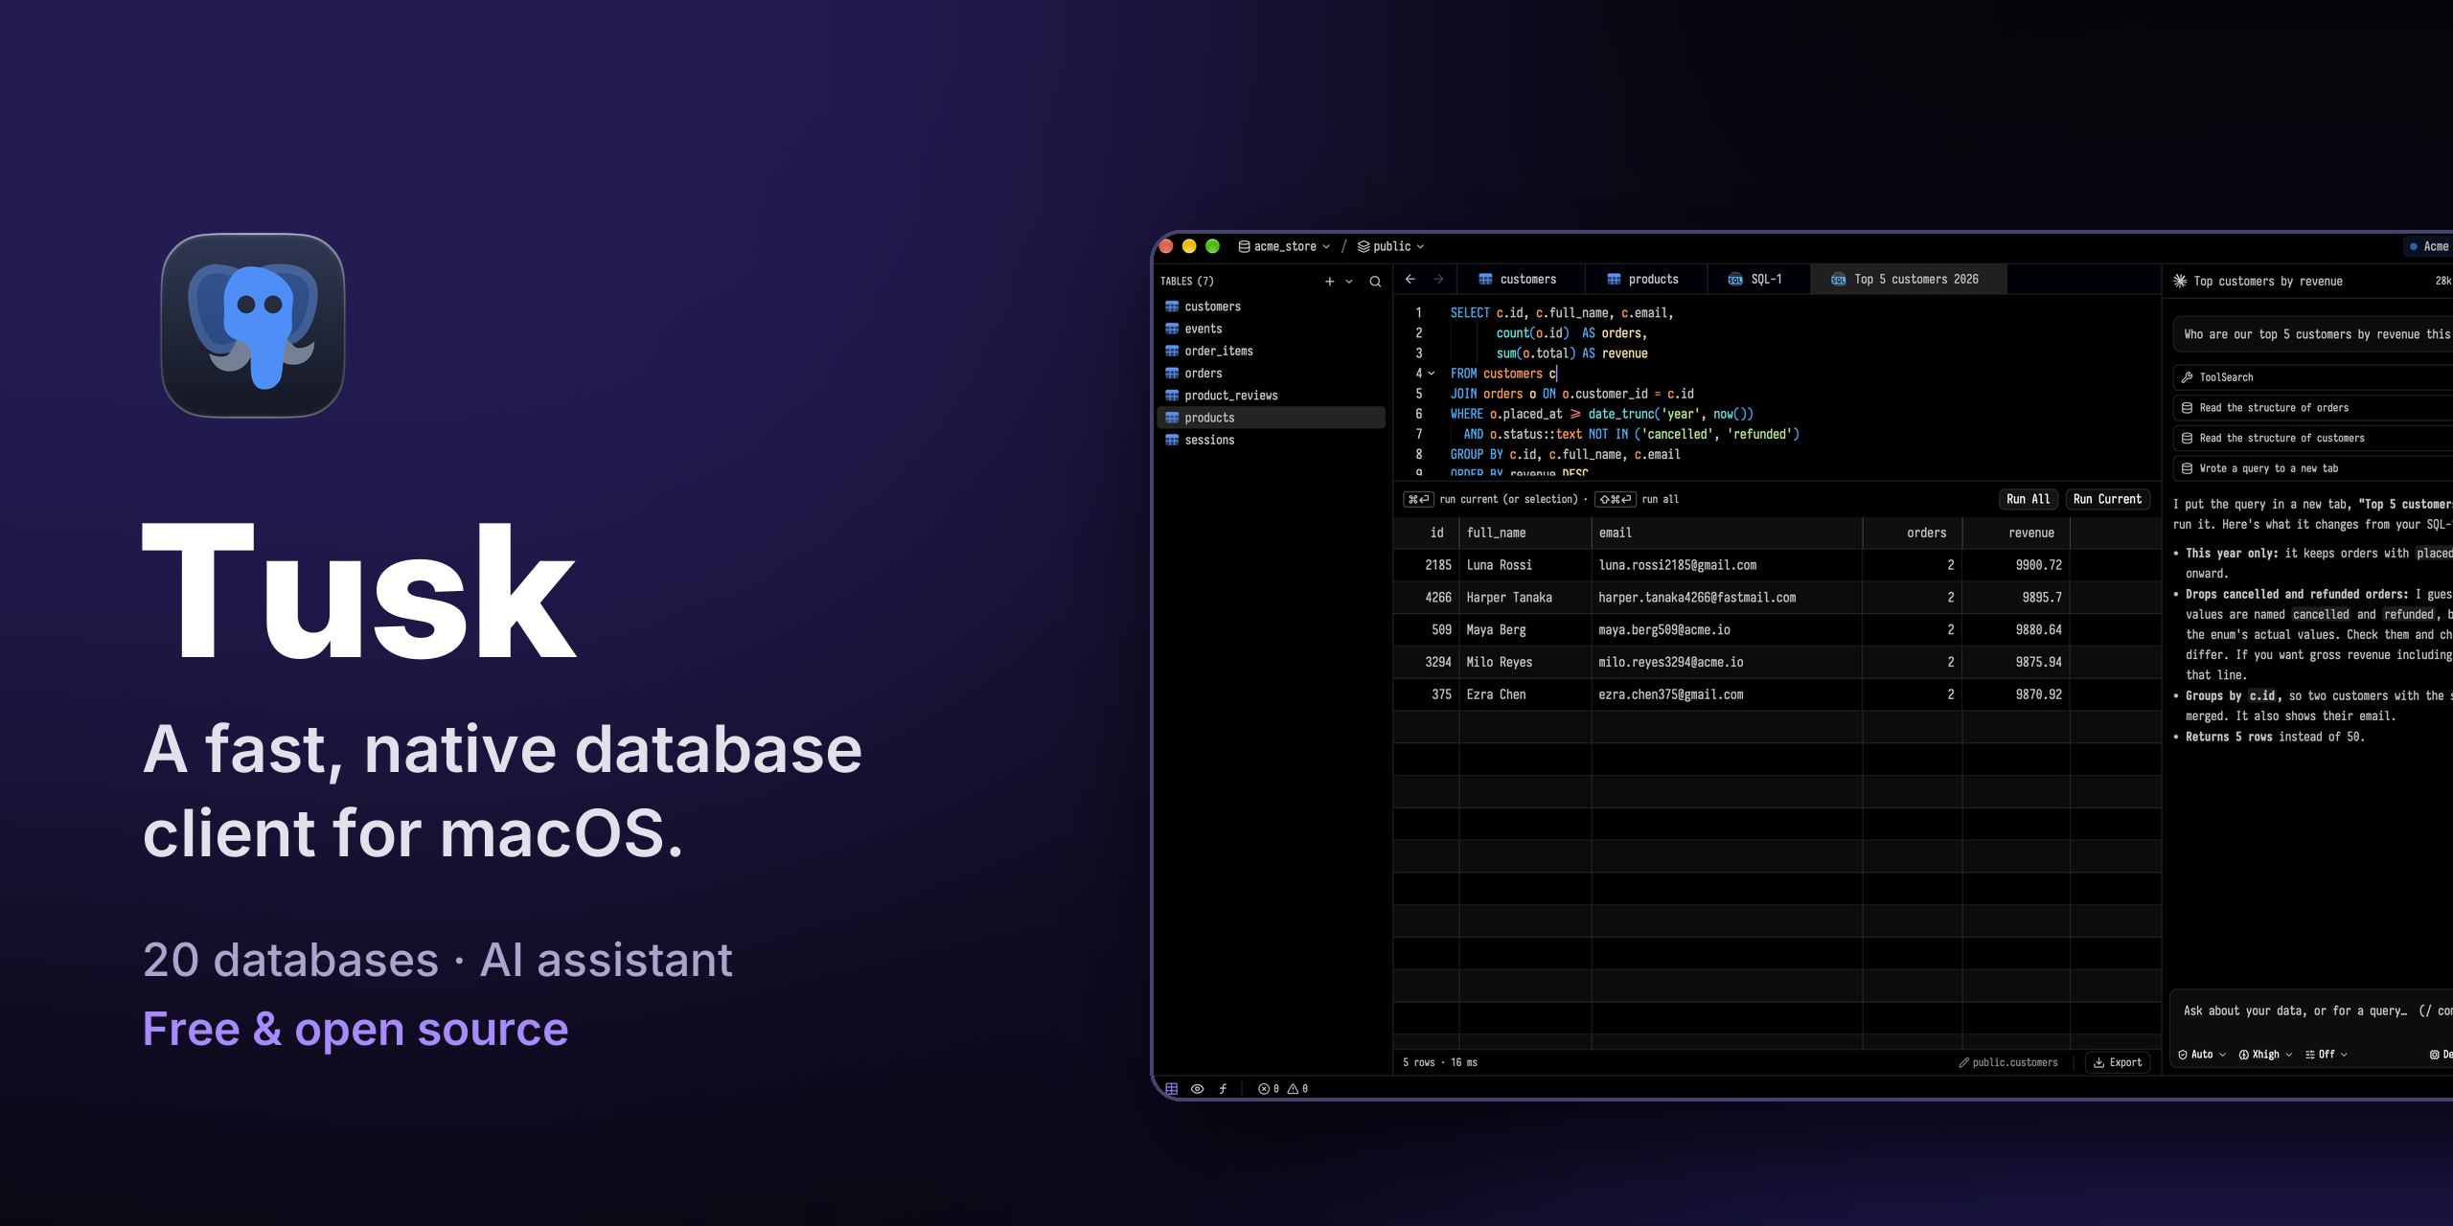Go back using the left arrow icon

coord(1410,280)
